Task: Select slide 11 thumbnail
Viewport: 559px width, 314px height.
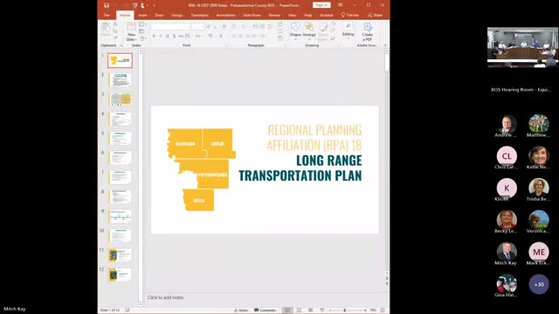Action: click(x=121, y=255)
